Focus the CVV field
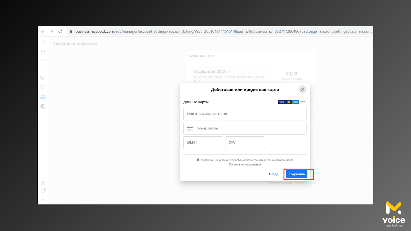 tap(245, 142)
